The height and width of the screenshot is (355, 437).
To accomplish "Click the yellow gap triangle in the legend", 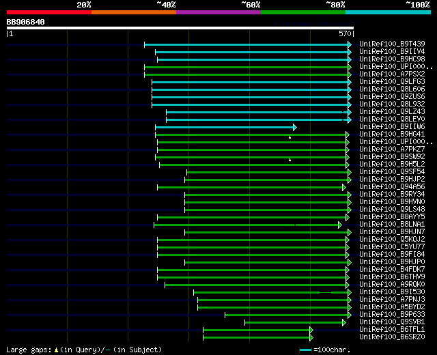I will click(56, 350).
